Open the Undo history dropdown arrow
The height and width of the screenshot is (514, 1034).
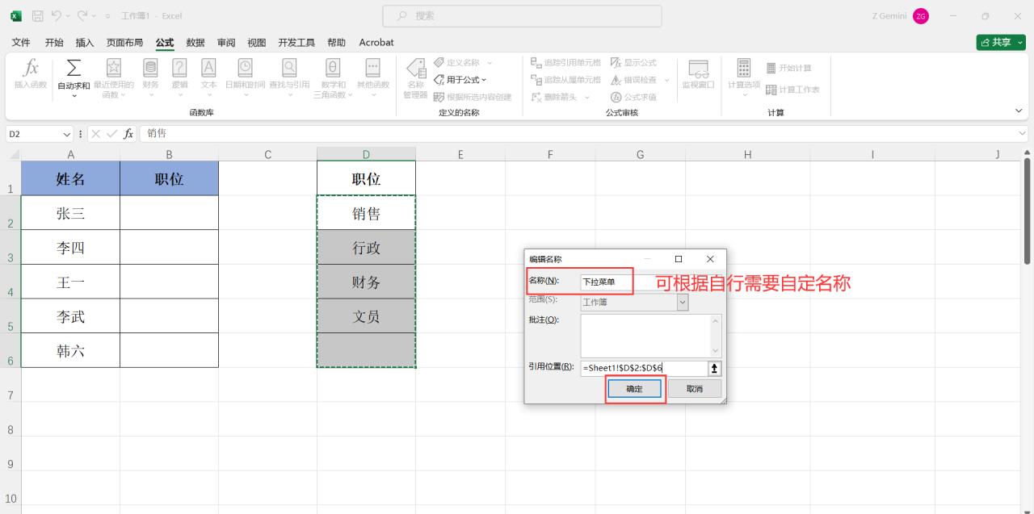tap(68, 15)
